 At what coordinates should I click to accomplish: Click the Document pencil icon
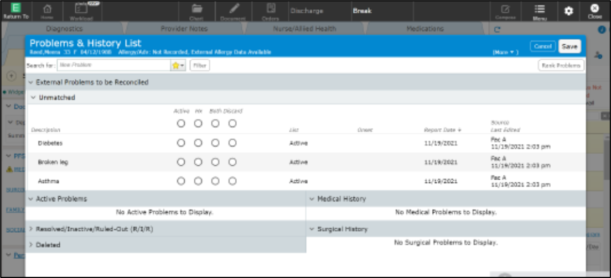coord(234,10)
